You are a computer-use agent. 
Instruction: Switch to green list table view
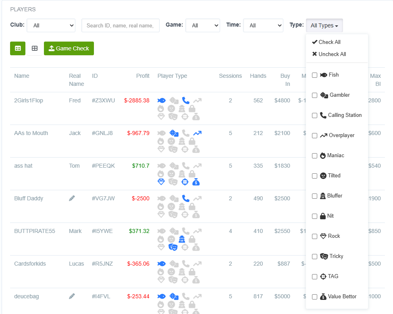click(18, 48)
